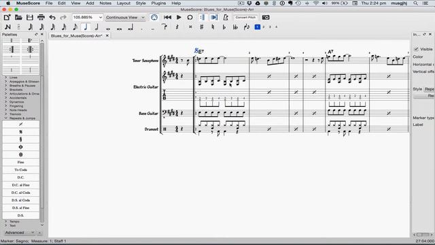Click the Inspector horizontal scrollbar
This screenshot has height=245, width=435.
pos(423,235)
